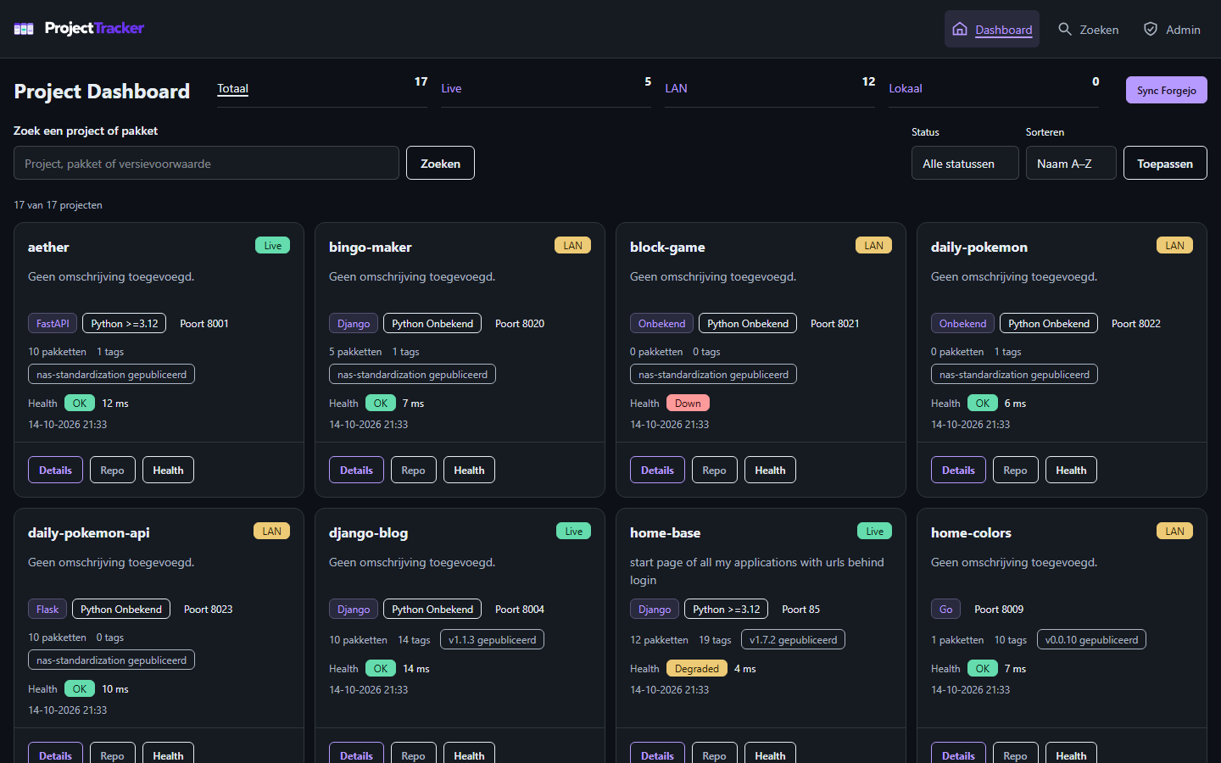Click the django-blog project title
1221x763 pixels.
tap(368, 532)
